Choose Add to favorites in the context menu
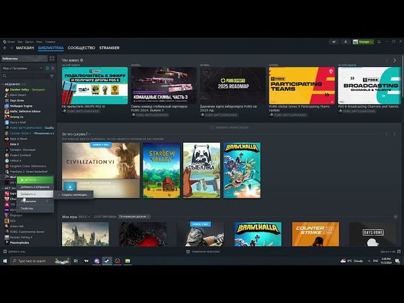 click(x=35, y=187)
